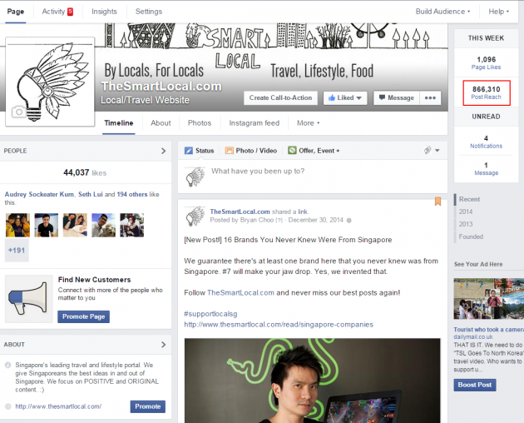Open the three-dots more actions button
Image resolution: width=524 pixels, height=423 pixels.
(430, 97)
